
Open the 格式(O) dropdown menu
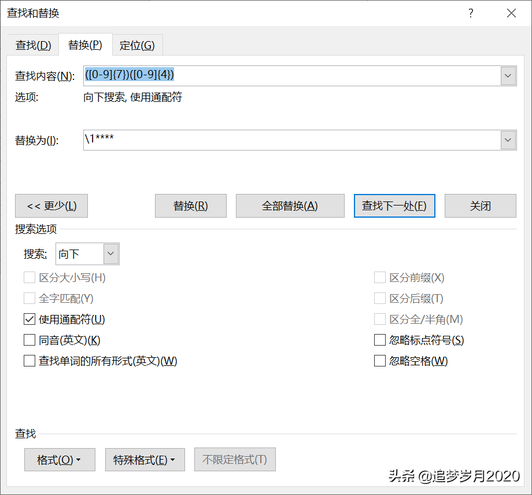coord(60,460)
